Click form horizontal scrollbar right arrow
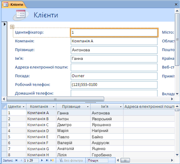180x164 pixels. (172, 99)
